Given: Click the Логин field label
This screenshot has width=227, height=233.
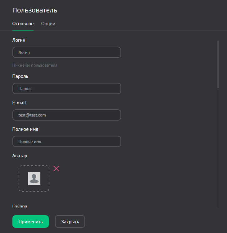Looking at the screenshot, I should pos(19,40).
